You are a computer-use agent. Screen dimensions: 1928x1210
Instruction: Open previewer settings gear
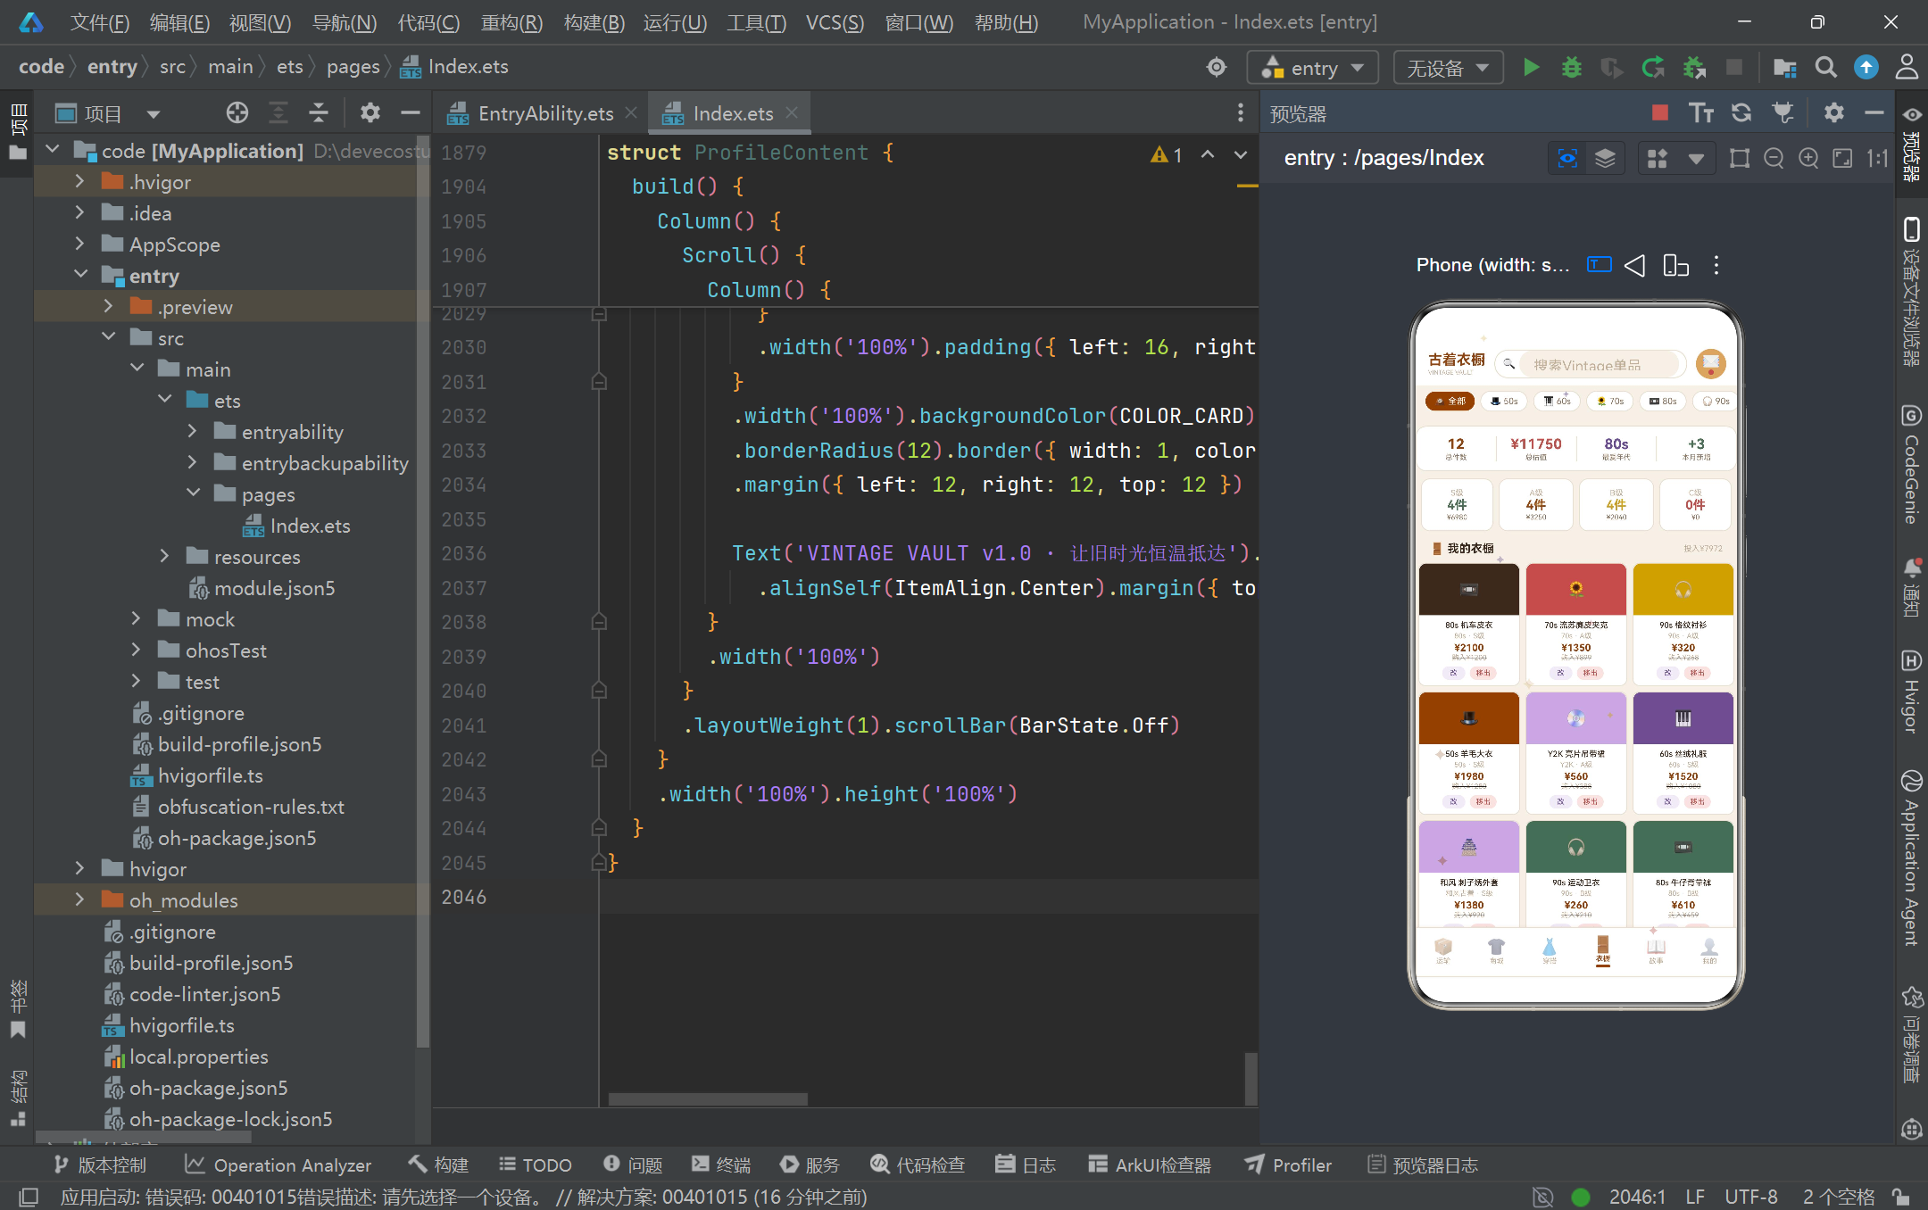coord(1833,112)
